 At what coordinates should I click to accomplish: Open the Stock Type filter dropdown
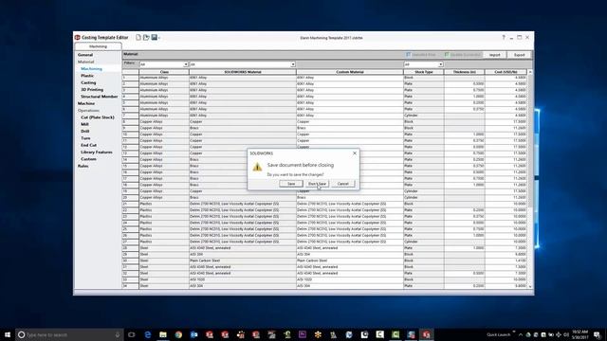click(x=440, y=64)
